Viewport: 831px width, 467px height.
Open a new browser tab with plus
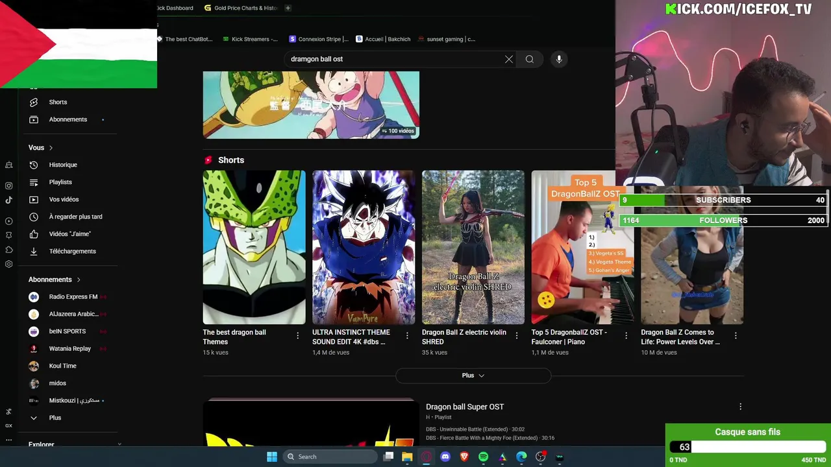click(x=288, y=8)
